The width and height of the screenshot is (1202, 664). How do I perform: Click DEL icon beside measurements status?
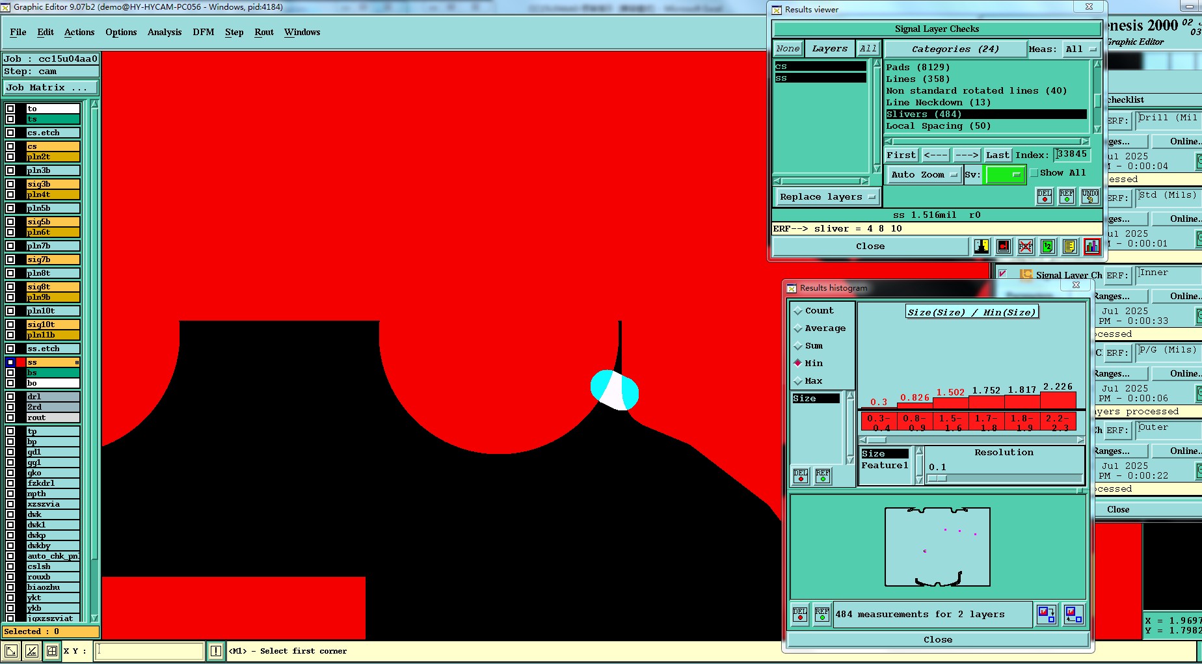(800, 615)
